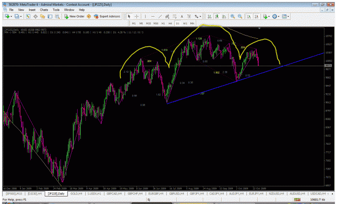The width and height of the screenshot is (337, 204).
Task: Switch to the NZDUSD,H4 chart tab
Action: 276,193
